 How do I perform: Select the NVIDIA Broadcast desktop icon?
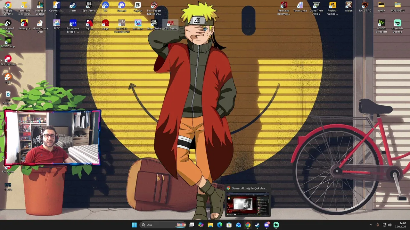[381, 26]
